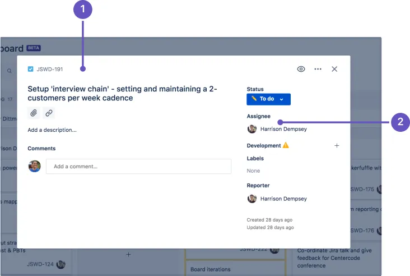Close the issue dialog with X
Screen dimensions: 410x276
pos(334,69)
